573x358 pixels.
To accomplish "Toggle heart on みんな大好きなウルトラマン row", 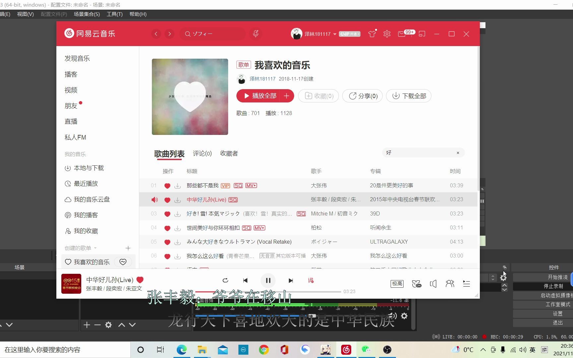I will click(167, 242).
